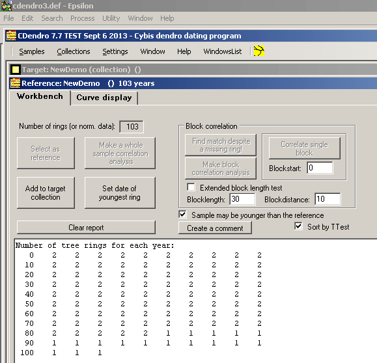Toggle Sort by TTest checkbox
This screenshot has width=377, height=363.
298,226
